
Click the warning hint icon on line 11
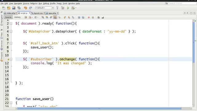pyautogui.click(x=8, y=59)
